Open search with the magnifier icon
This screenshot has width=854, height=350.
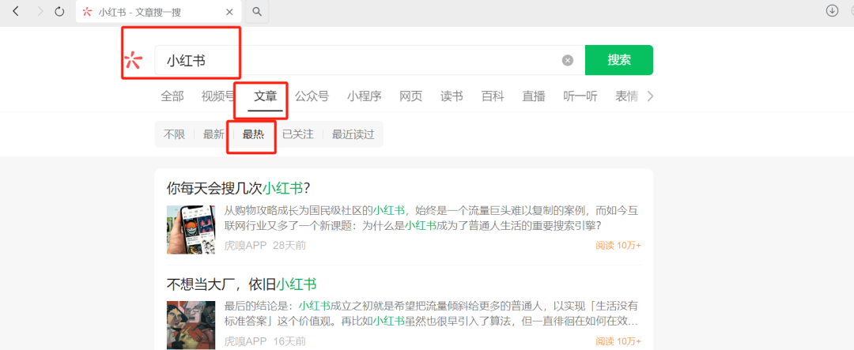pos(257,11)
